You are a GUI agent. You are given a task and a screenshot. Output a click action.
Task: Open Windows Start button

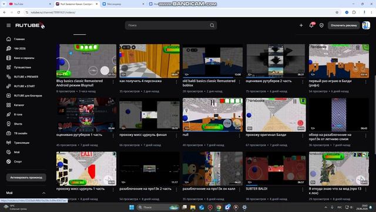132,207
